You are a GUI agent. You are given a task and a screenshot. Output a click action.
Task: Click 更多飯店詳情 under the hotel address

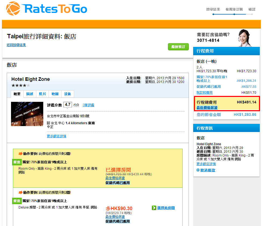click(56, 136)
